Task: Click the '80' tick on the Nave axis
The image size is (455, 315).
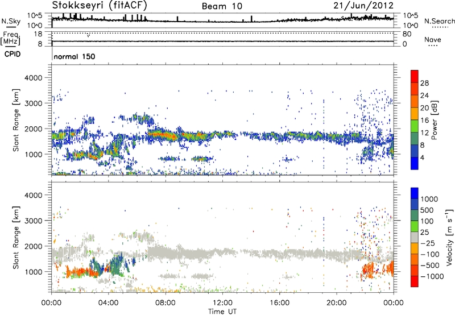Action: 407,34
